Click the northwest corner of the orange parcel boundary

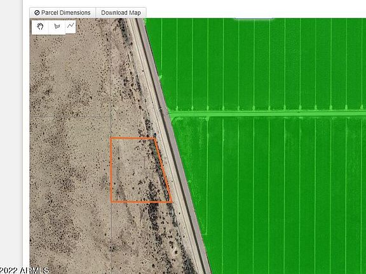111,138
